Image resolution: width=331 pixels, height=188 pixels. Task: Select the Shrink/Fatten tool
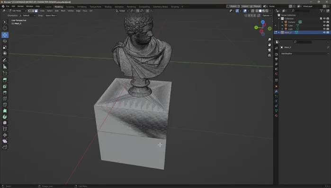(x=5, y=135)
